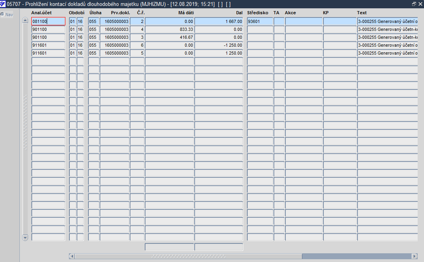
Task: Click the vertical record scrollbar handle
Action: 25,122
